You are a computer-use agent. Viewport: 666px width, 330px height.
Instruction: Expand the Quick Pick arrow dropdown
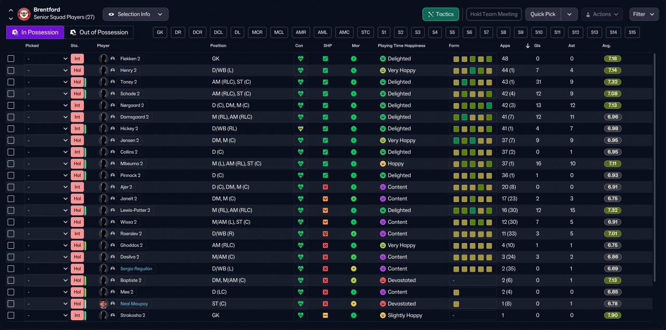(570, 14)
